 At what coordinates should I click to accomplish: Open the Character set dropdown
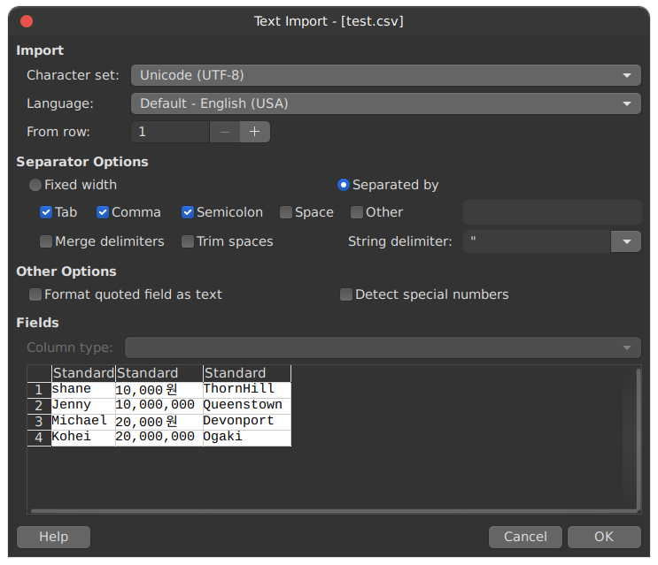pyautogui.click(x=385, y=75)
